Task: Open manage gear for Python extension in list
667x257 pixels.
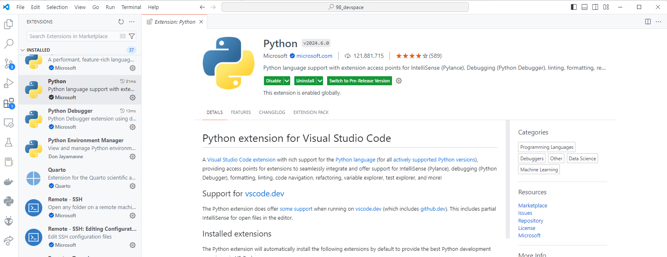Action: click(x=133, y=98)
